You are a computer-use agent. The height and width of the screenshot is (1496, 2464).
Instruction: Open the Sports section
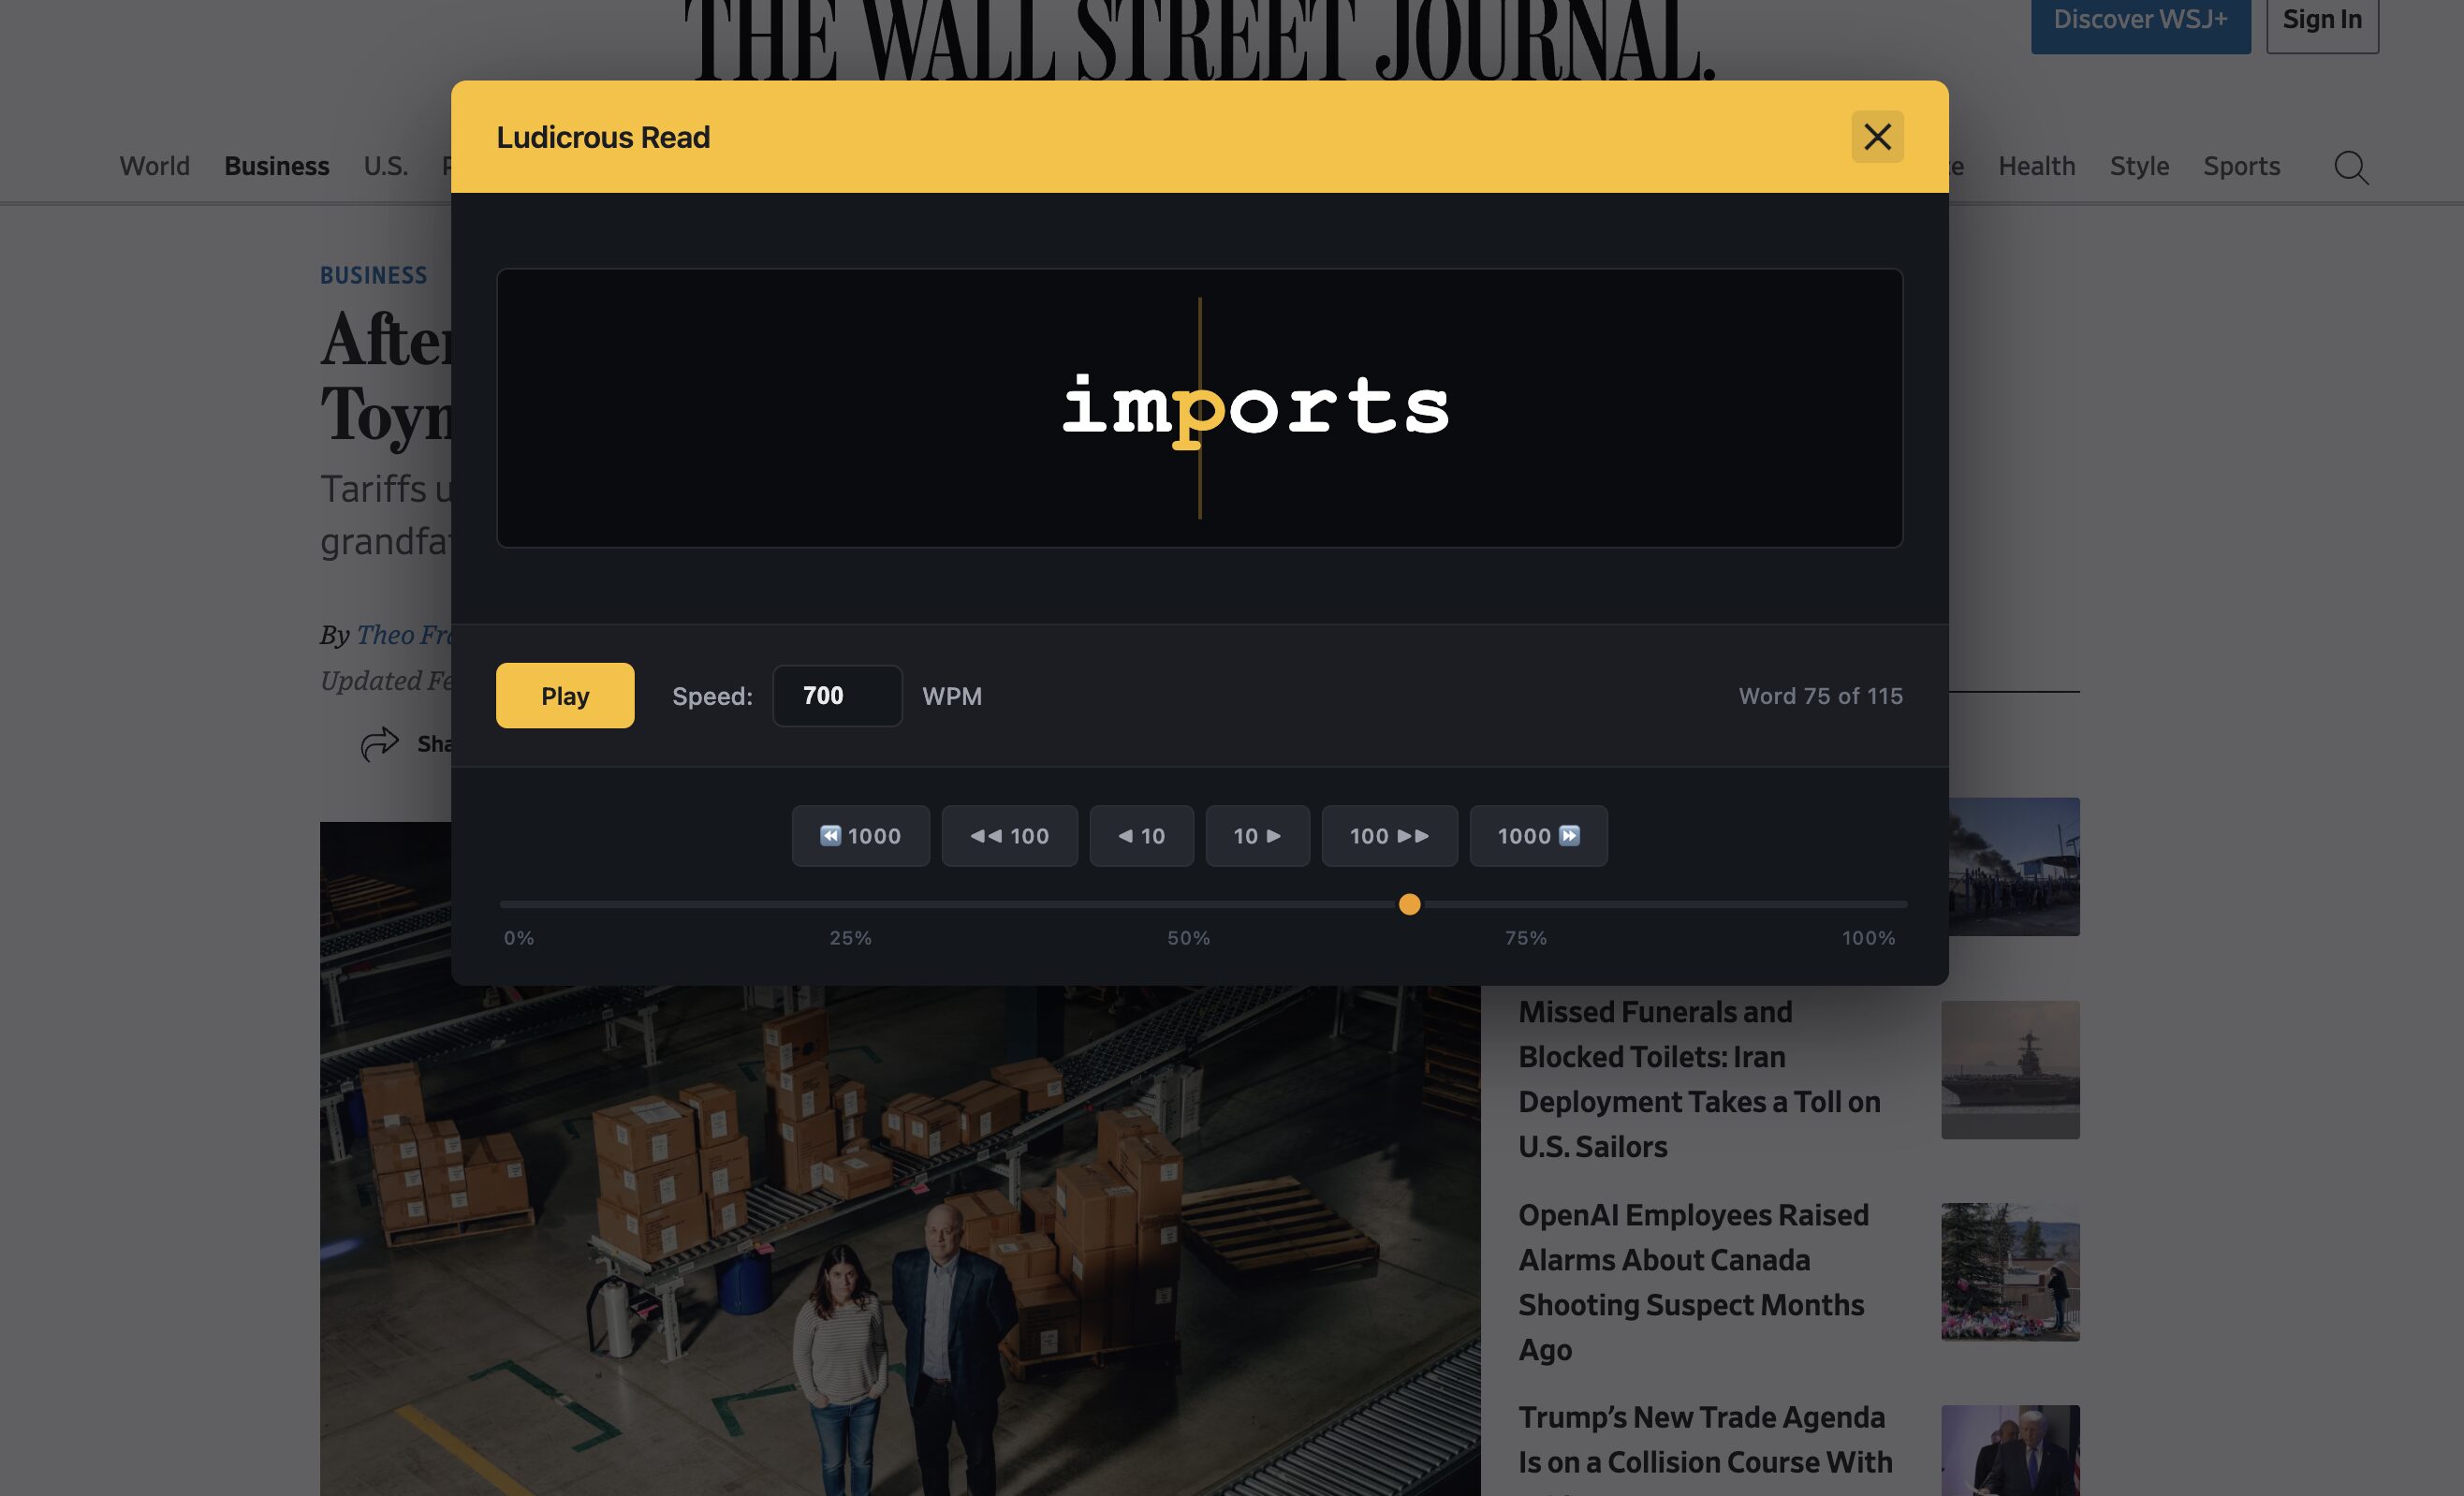[x=2241, y=166]
